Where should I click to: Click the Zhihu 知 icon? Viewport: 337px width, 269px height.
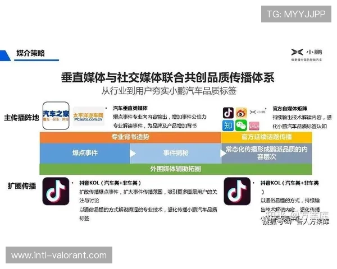(228, 126)
